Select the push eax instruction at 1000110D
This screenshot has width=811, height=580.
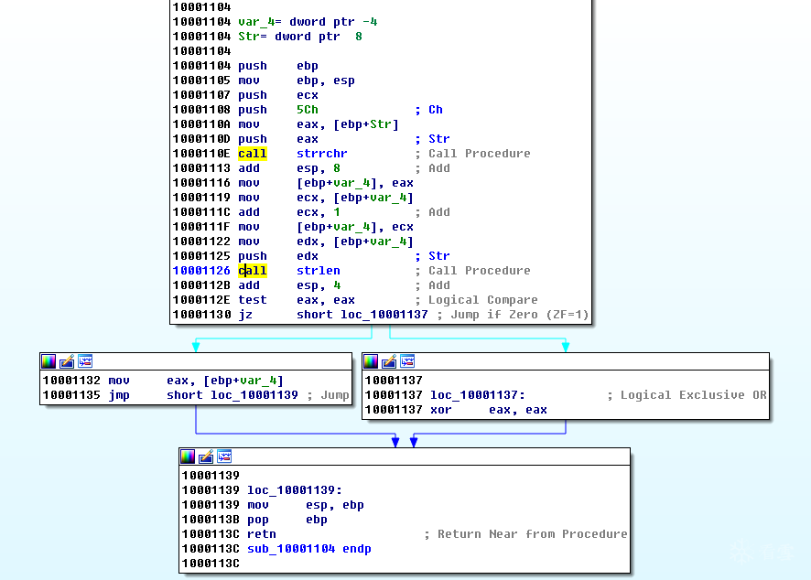coord(277,139)
